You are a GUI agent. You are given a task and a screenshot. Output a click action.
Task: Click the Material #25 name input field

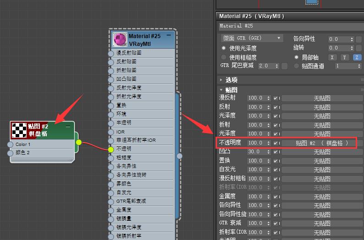click(291, 26)
